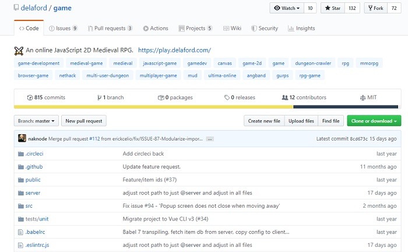
Task: Click the people icon beside 12 contributors
Action: [285, 97]
